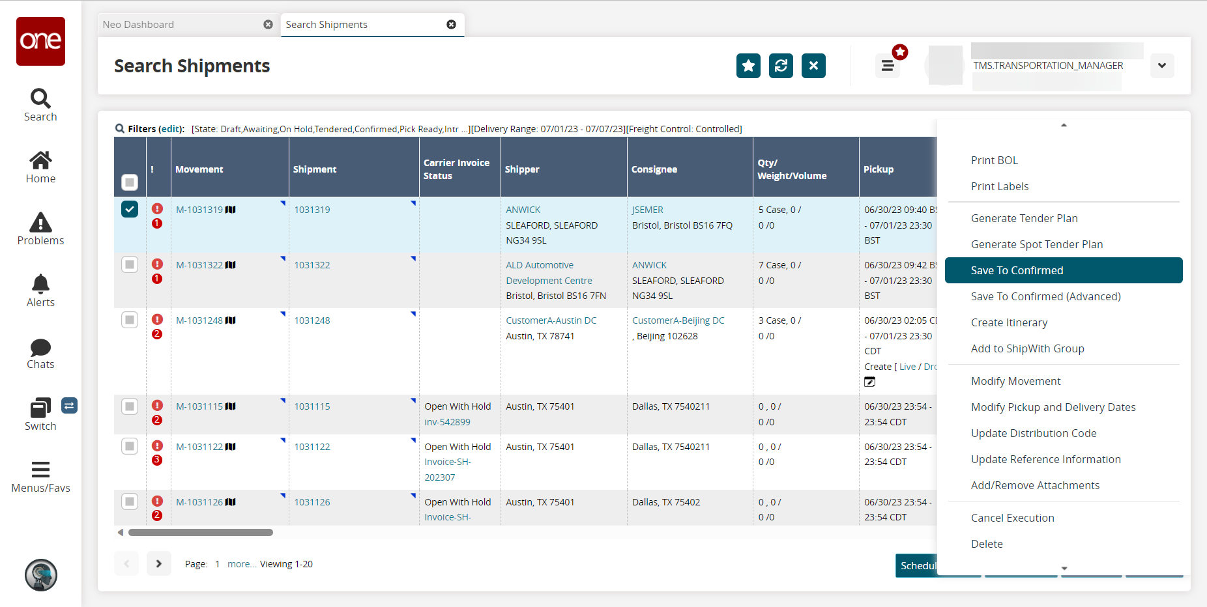Screen dimensions: 1207x607
Task: Expand the user role dropdown arrow
Action: click(1162, 66)
